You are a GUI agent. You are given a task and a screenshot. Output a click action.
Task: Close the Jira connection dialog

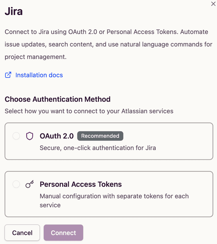pyautogui.click(x=213, y=4)
